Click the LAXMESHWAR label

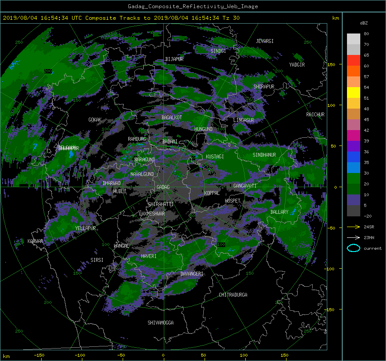(x=152, y=214)
